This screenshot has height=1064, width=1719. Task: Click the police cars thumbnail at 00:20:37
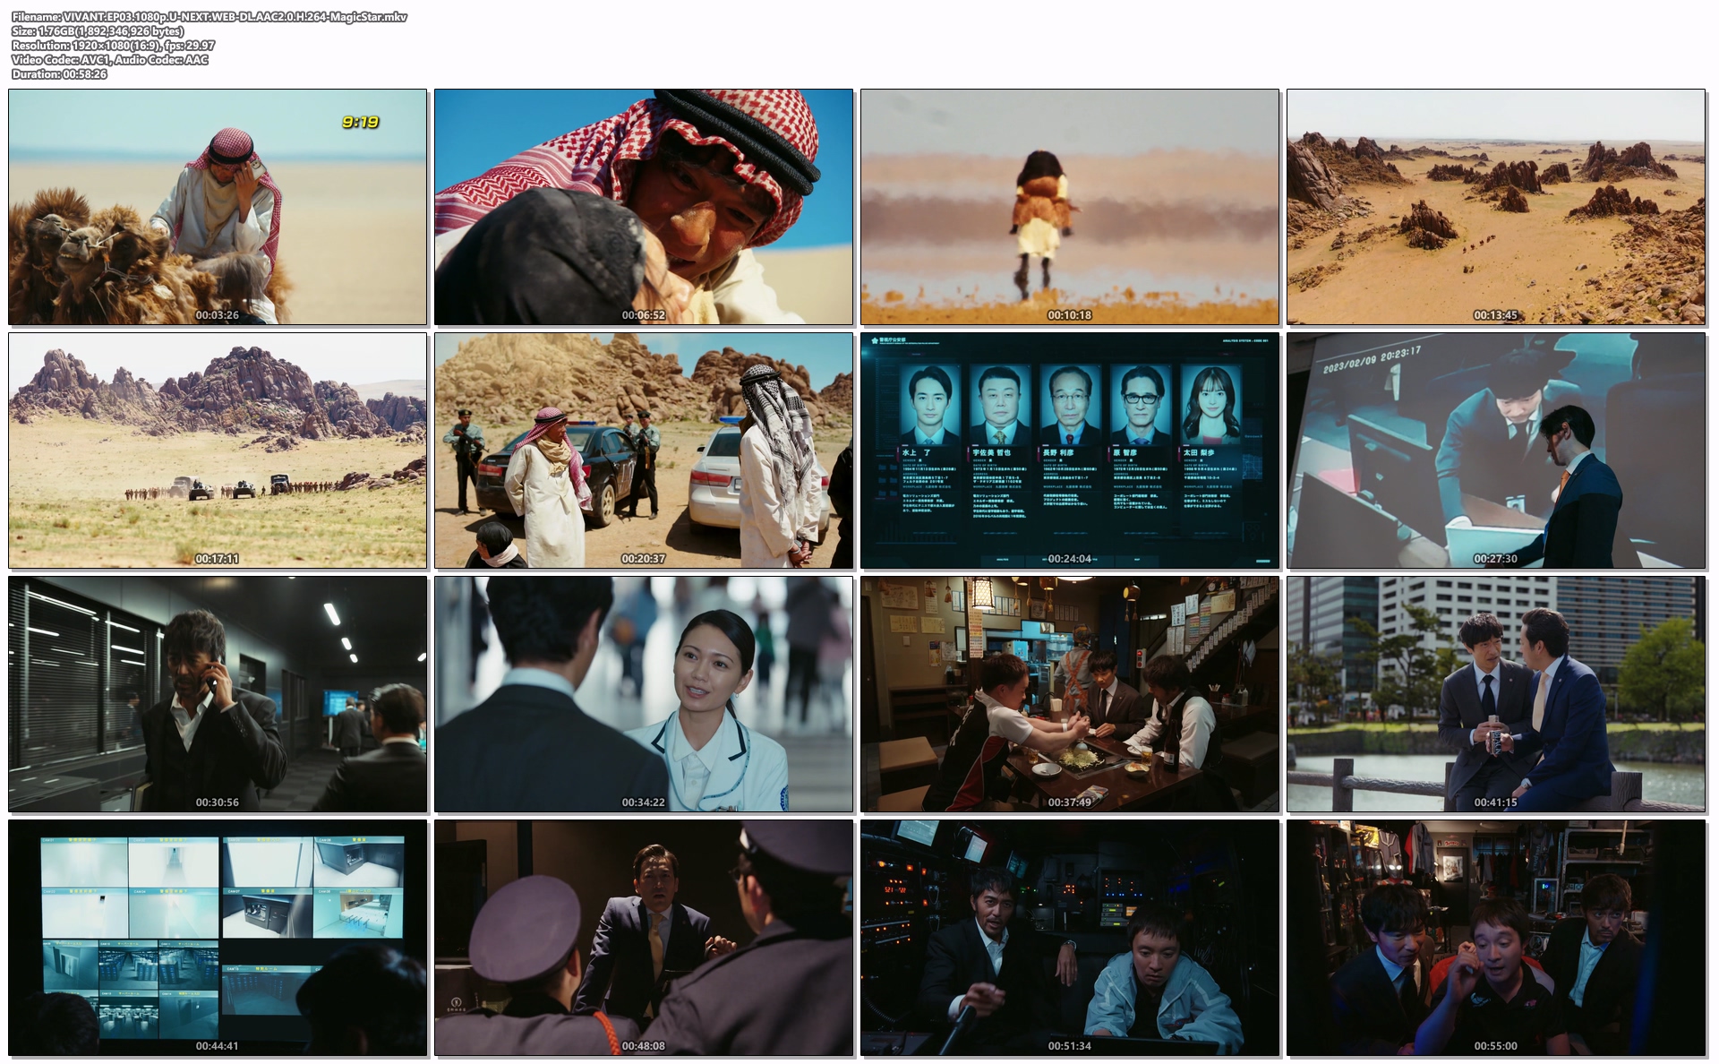643,450
